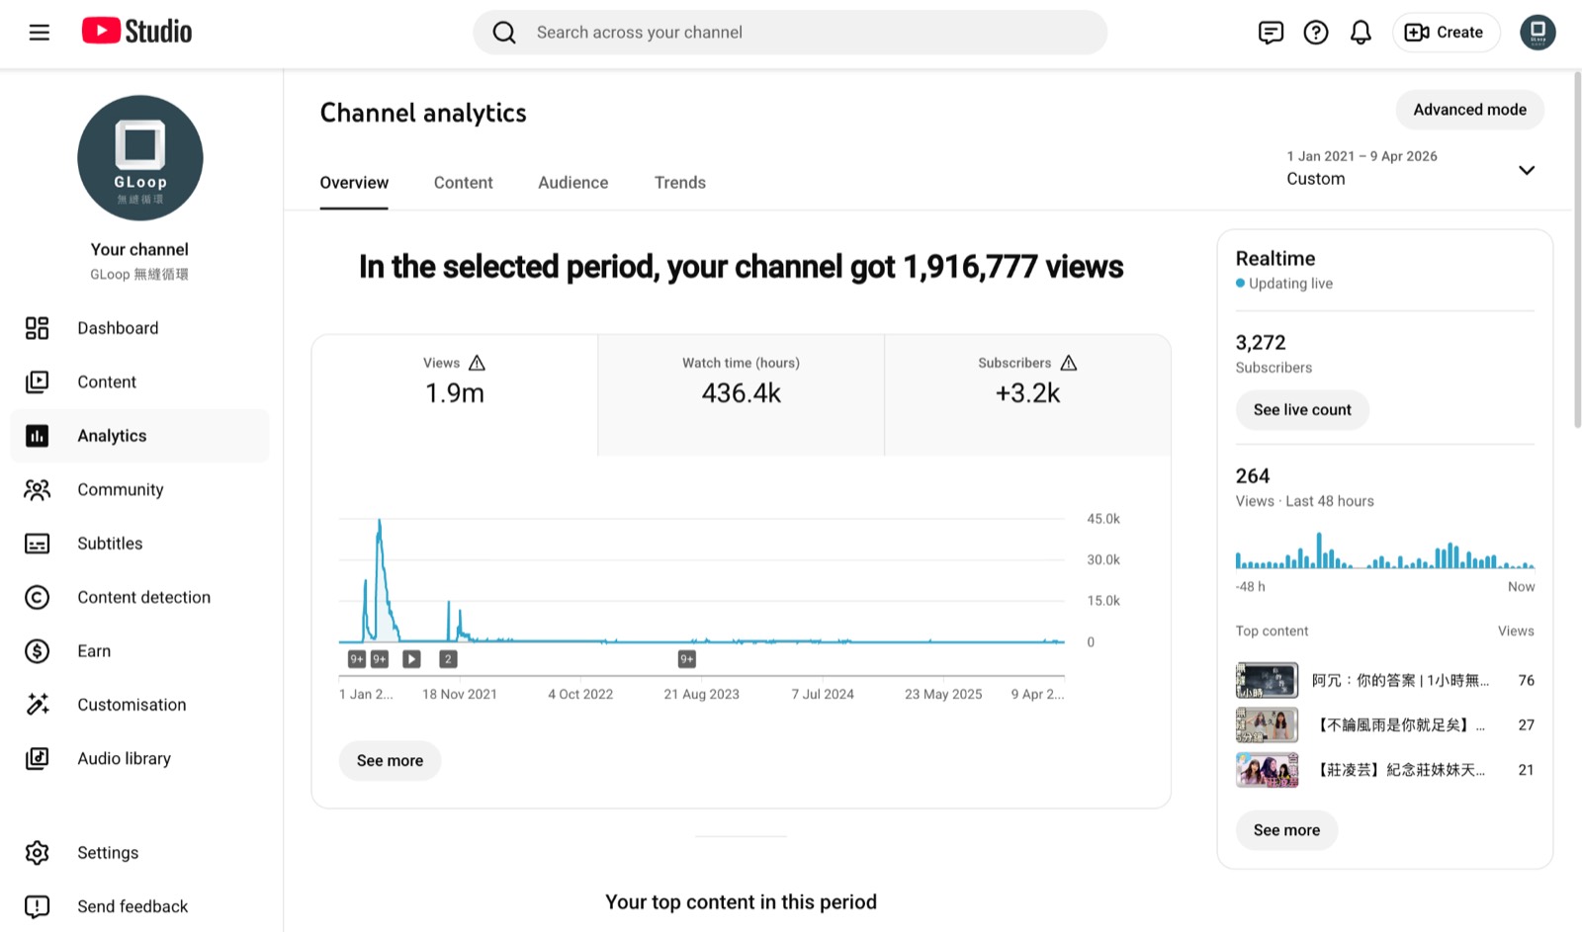Click the 9+ marker near Aug 2023
This screenshot has height=932, width=1582.
687,659
